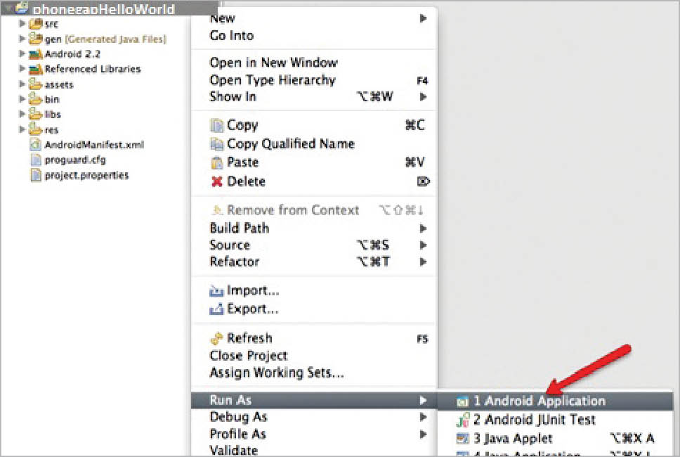The height and width of the screenshot is (457, 680).
Task: Choose Refresh from the context menu
Action: pyautogui.click(x=249, y=338)
